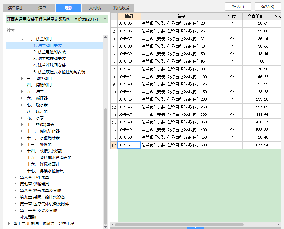Select 5. 法兰液压式水位控制阀安装 item
284x229 pixels.
[59, 72]
